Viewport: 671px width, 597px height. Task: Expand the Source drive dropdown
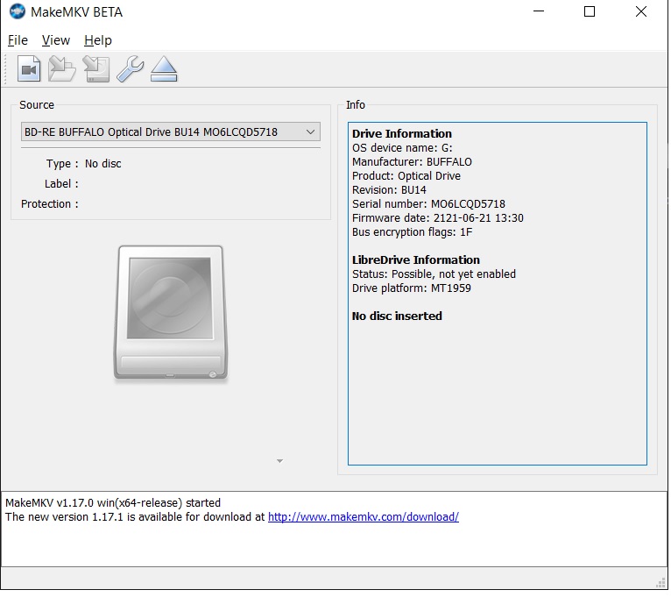[x=310, y=131]
